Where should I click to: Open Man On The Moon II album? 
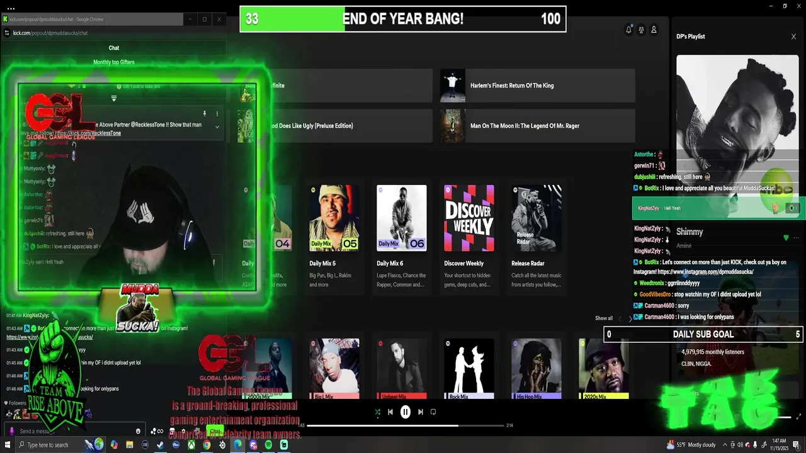point(538,126)
